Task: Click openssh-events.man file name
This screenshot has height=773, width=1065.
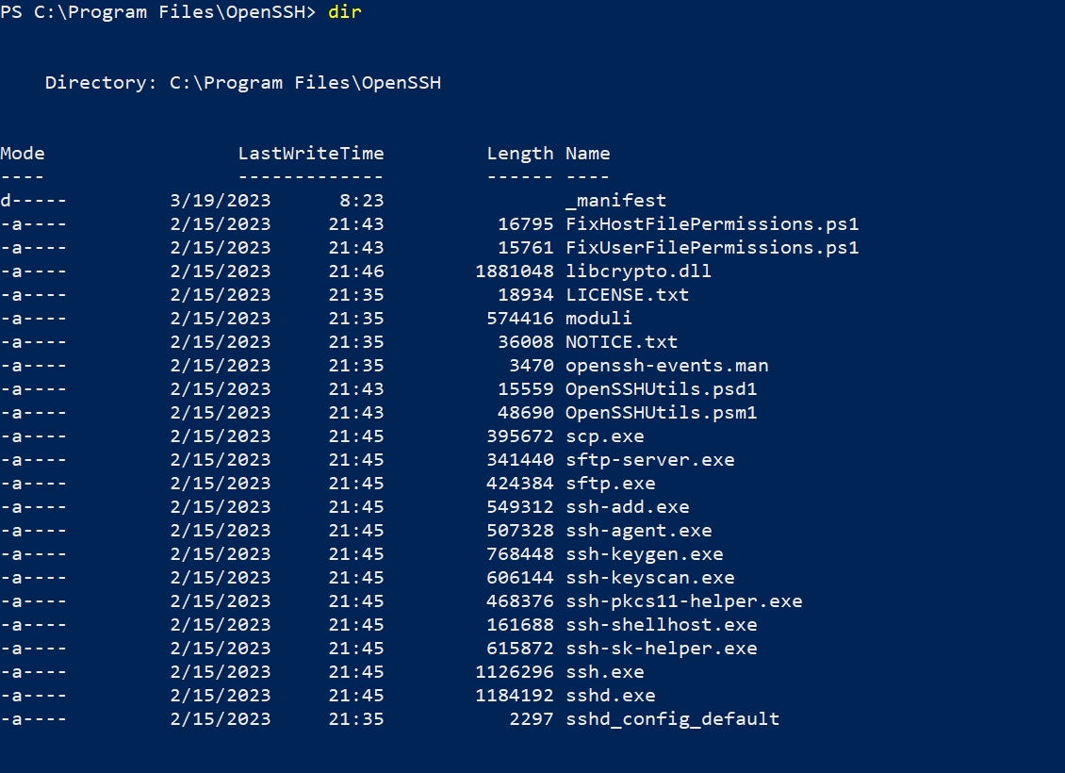Action: tap(666, 366)
